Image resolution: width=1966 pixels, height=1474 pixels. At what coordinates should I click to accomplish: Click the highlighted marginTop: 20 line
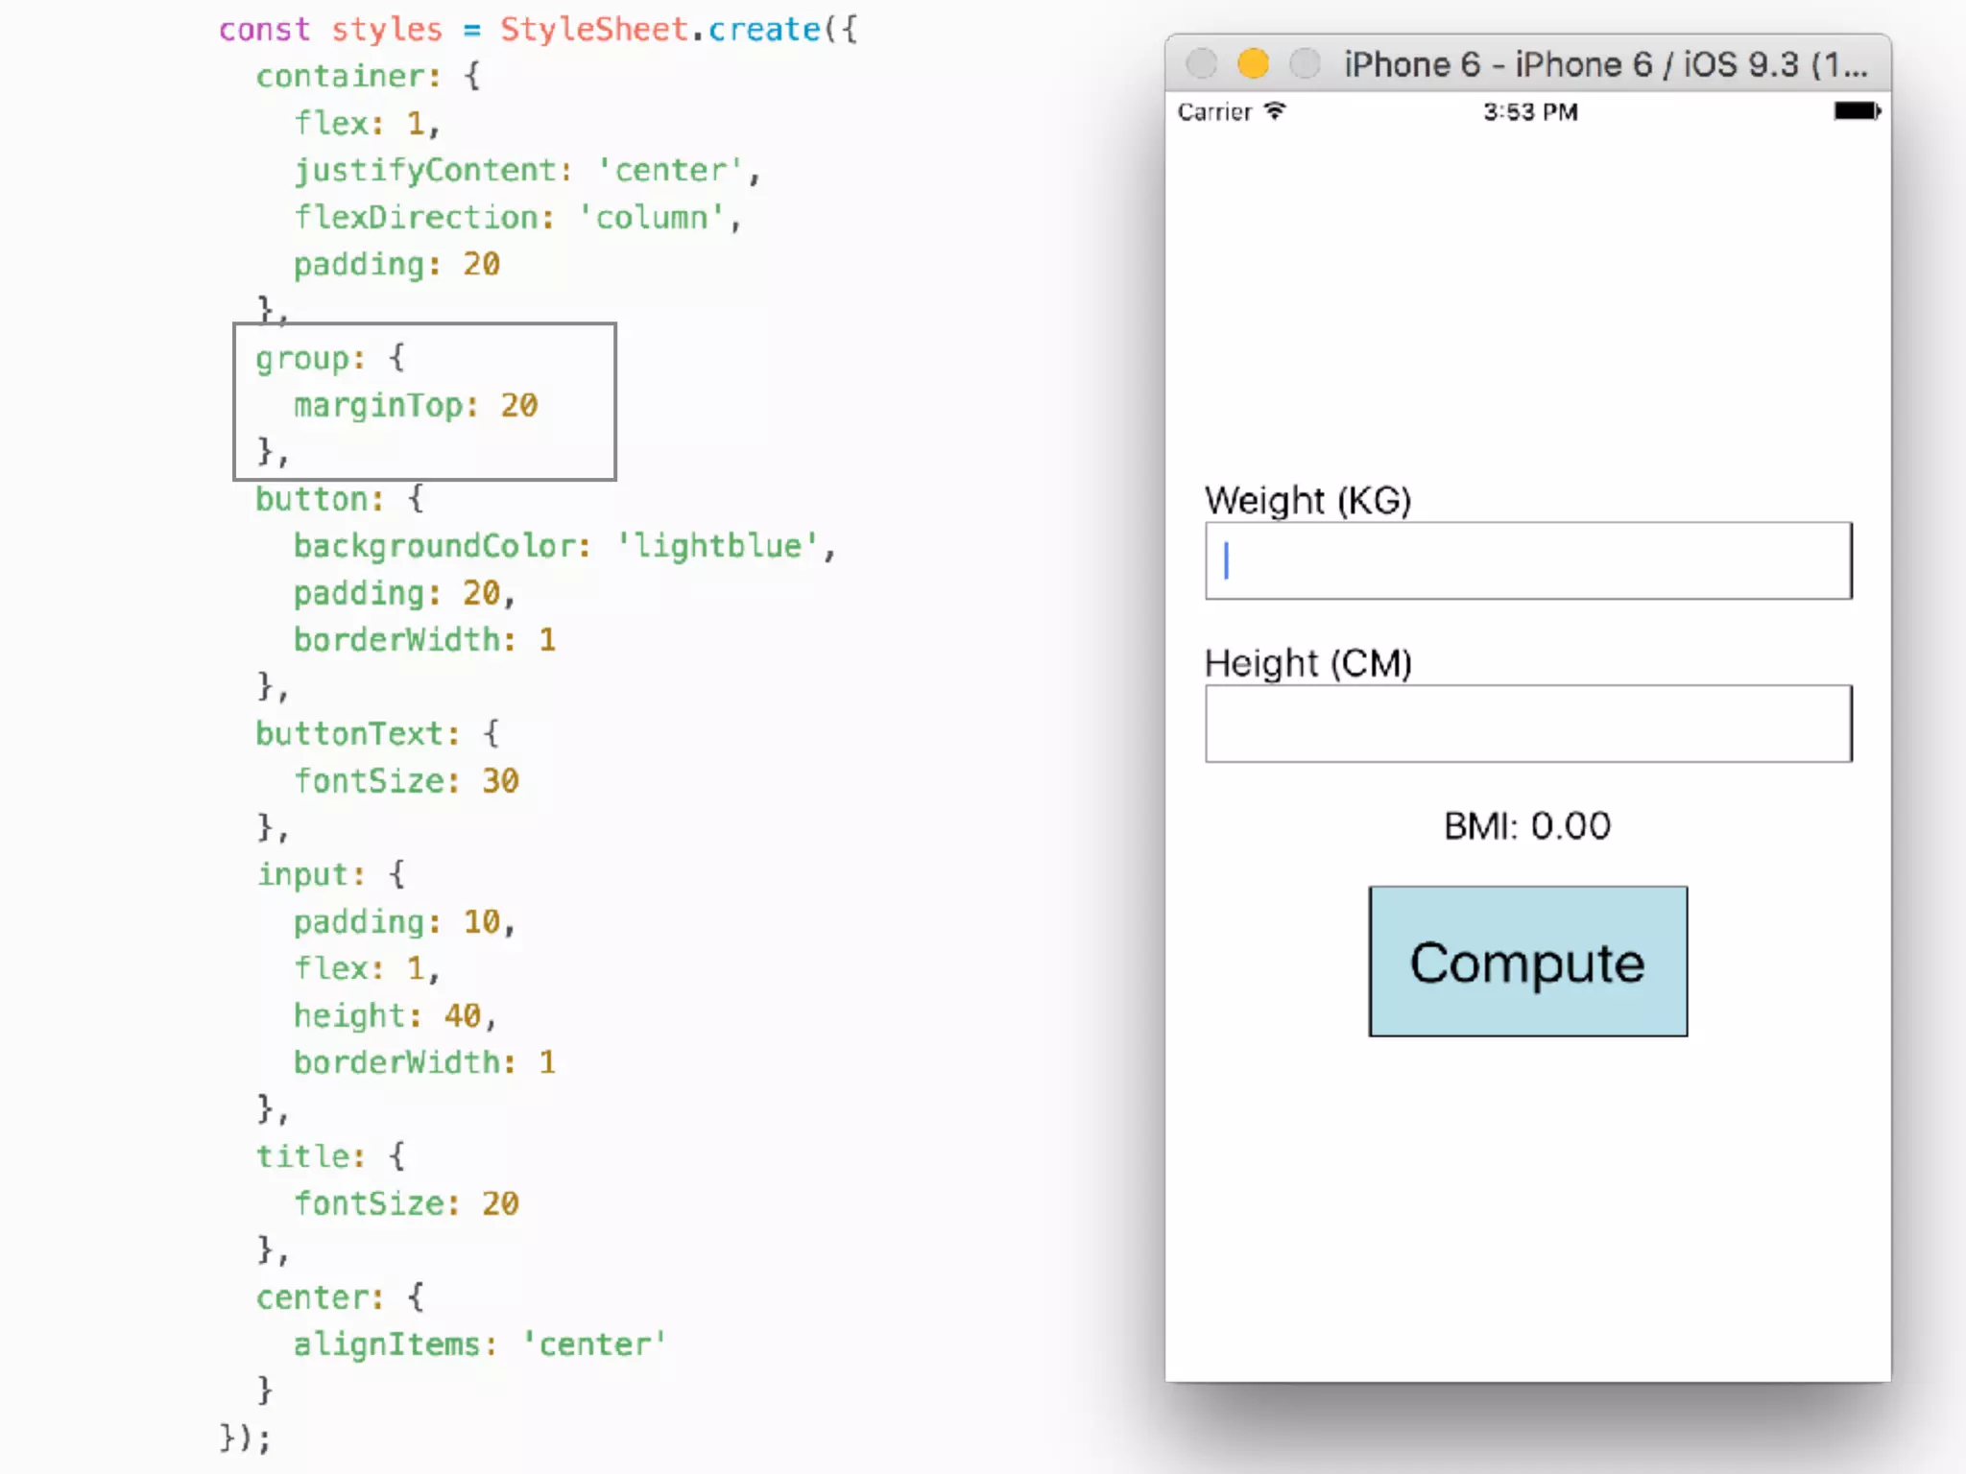tap(415, 405)
